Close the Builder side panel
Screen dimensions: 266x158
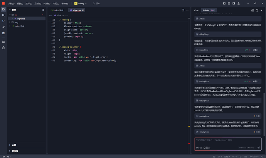[x=261, y=10]
